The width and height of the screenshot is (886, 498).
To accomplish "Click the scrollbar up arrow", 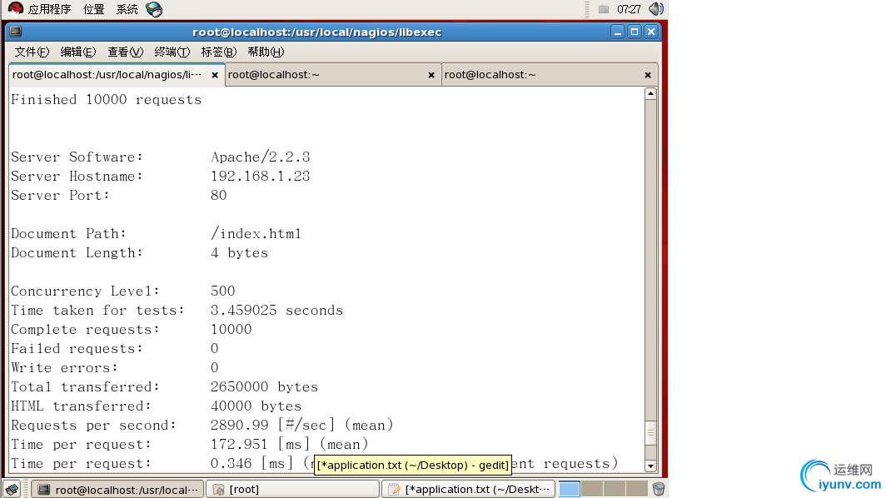I will click(x=650, y=93).
